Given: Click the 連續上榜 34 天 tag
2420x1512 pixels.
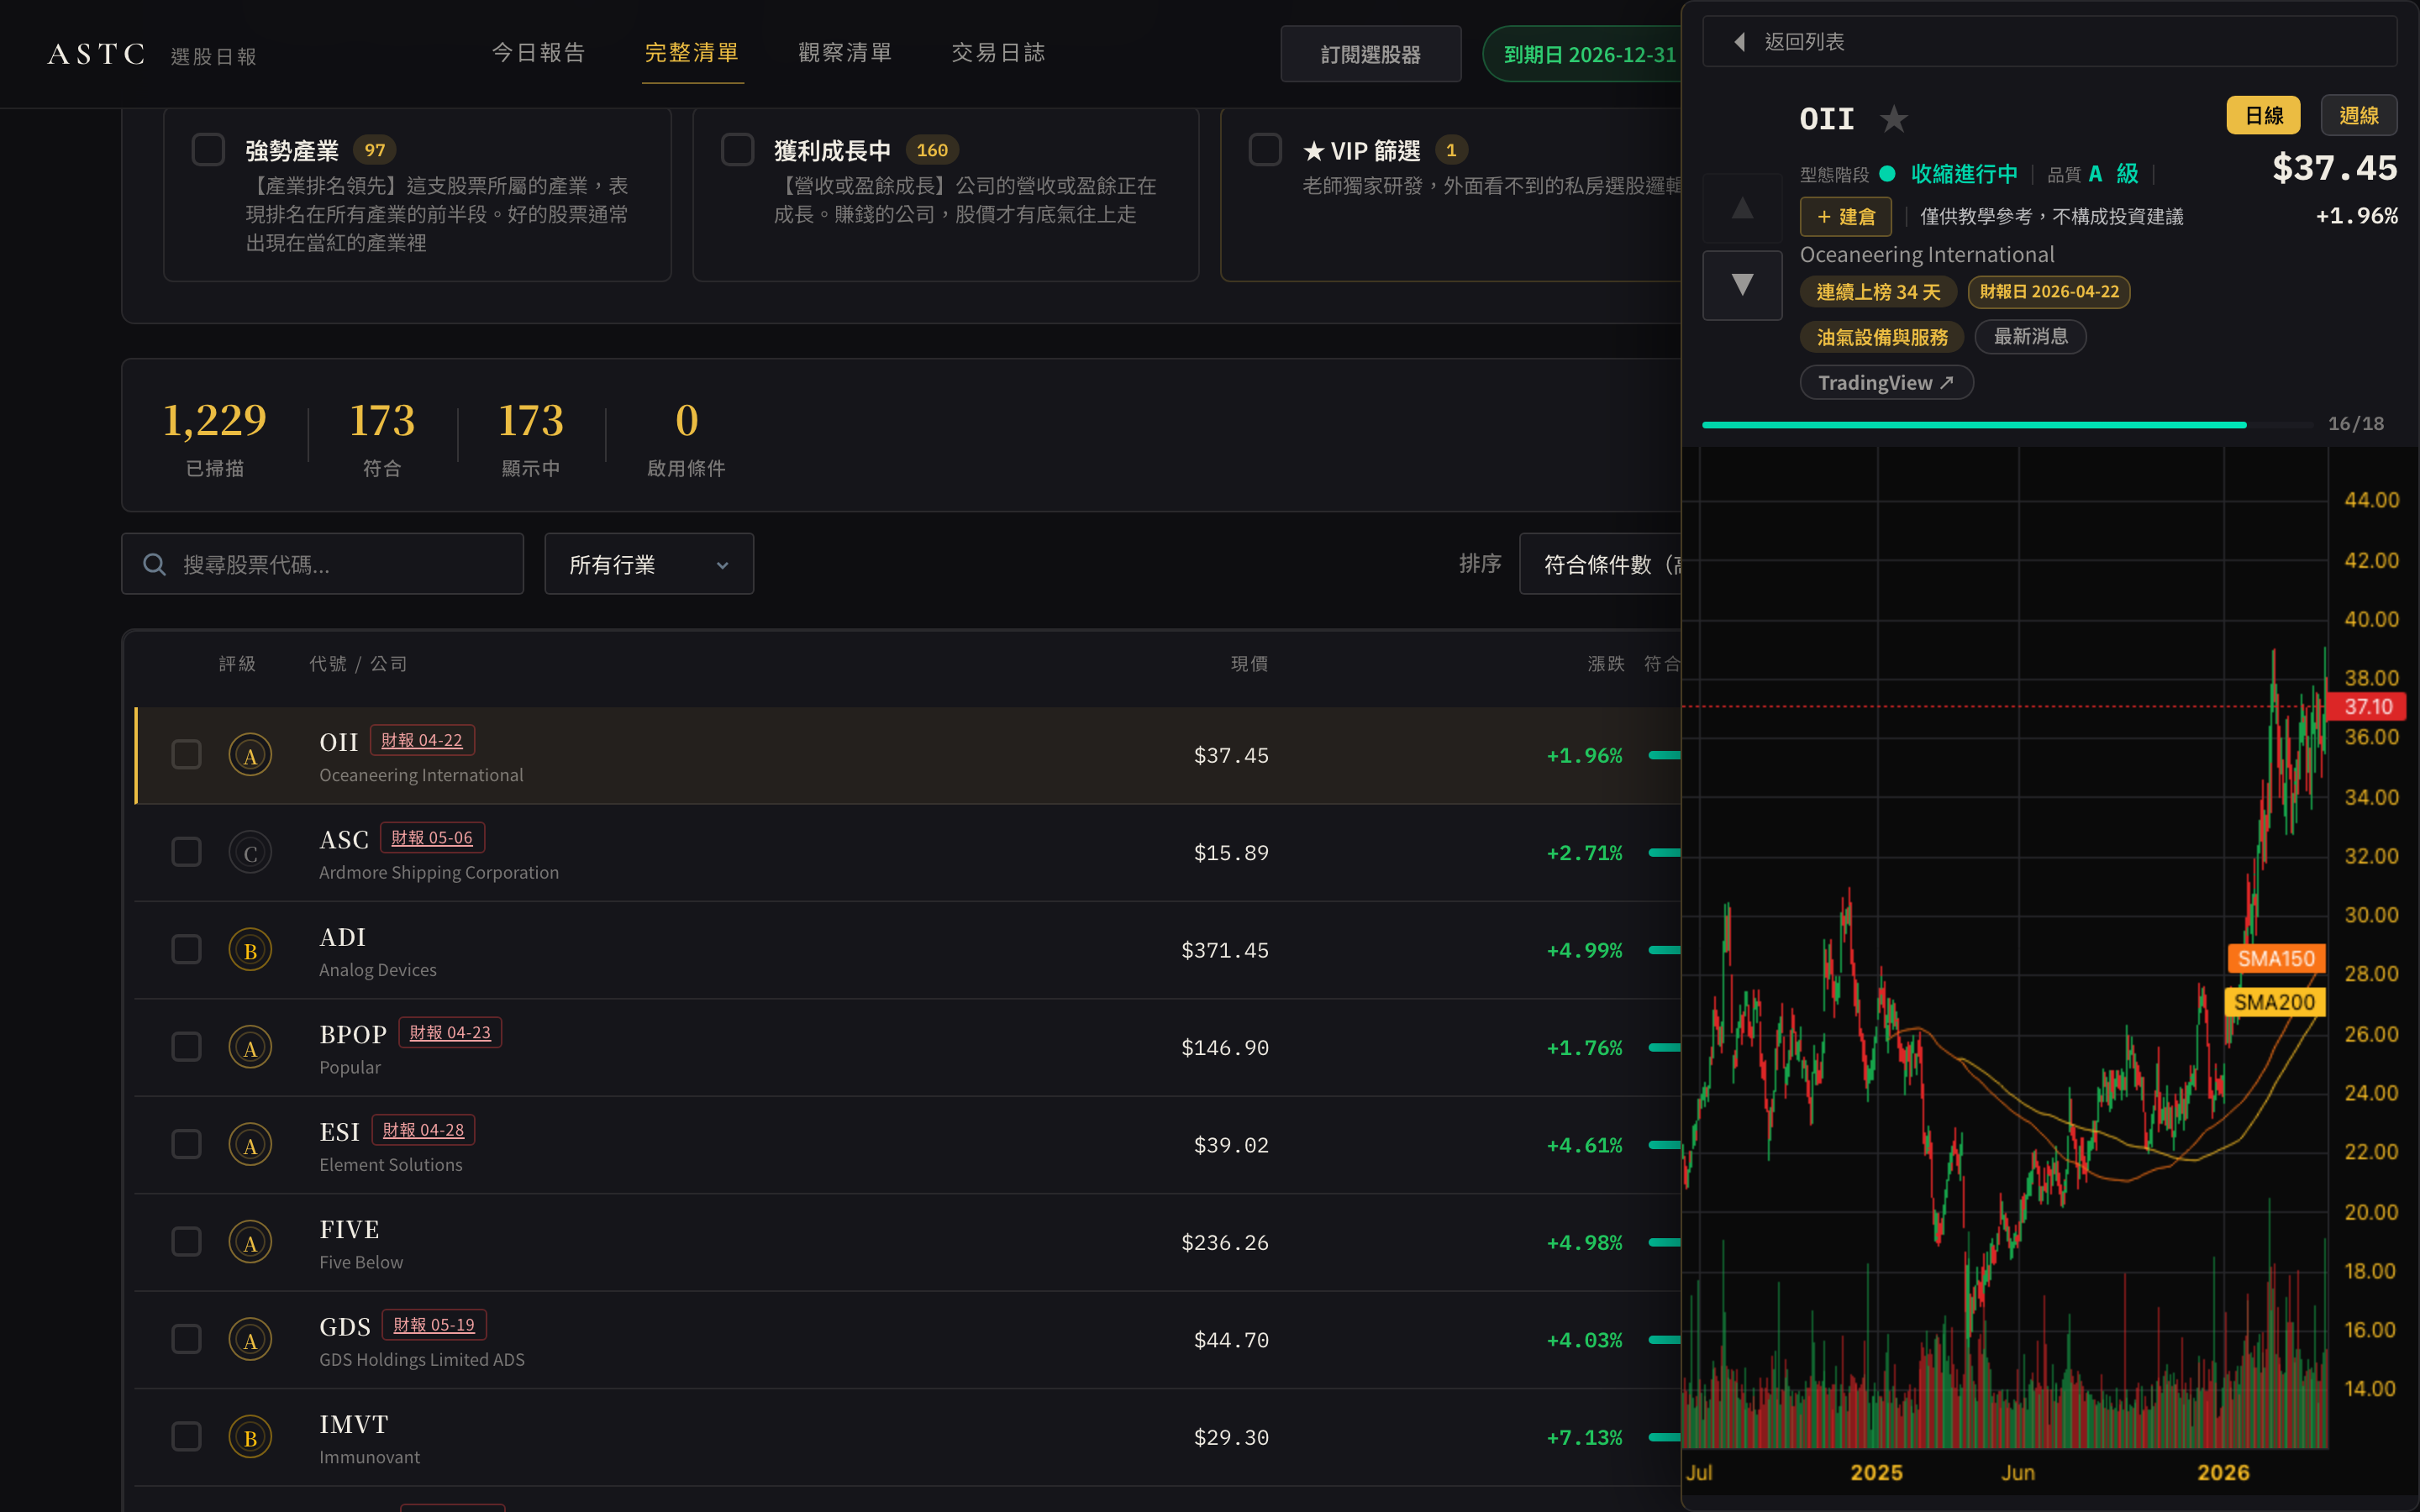Looking at the screenshot, I should coord(1878,292).
